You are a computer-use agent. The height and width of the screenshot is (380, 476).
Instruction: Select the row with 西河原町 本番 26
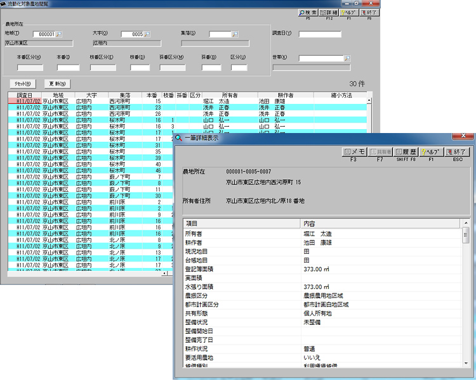tap(187, 114)
